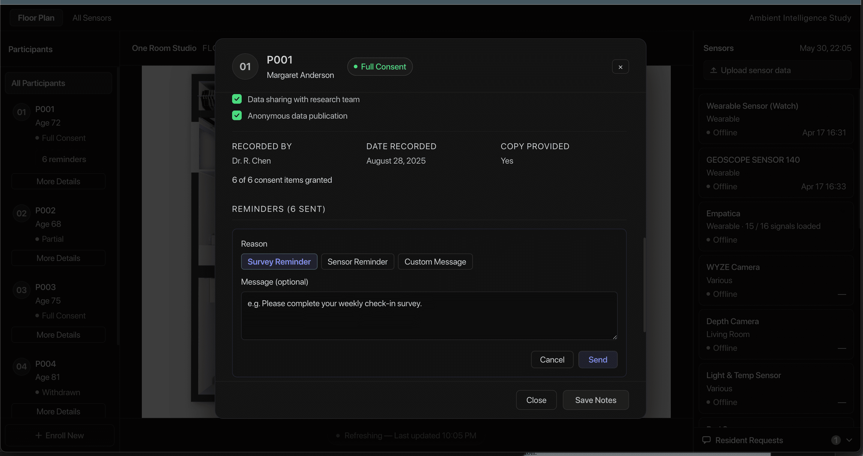863x456 pixels.
Task: Cancel the reminder form
Action: (x=552, y=359)
